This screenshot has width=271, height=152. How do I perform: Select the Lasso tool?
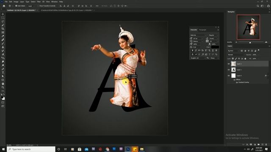[x=3, y=22]
